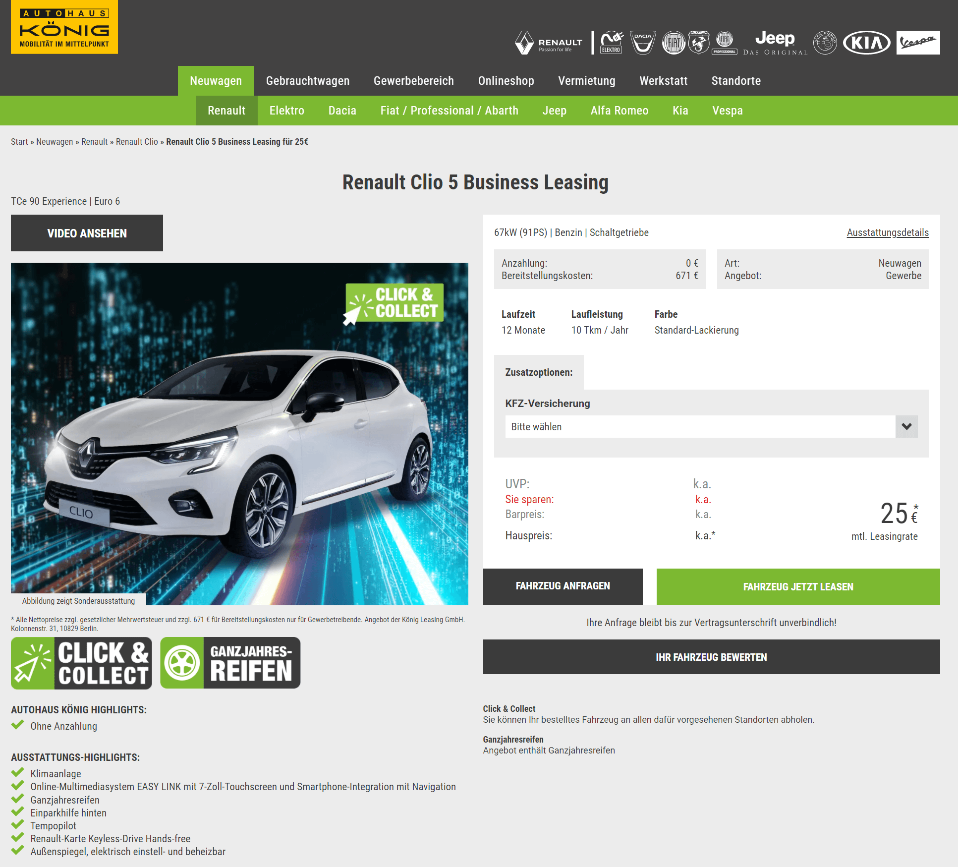The image size is (958, 867).
Task: Select Werkstatt menu item
Action: tap(664, 81)
